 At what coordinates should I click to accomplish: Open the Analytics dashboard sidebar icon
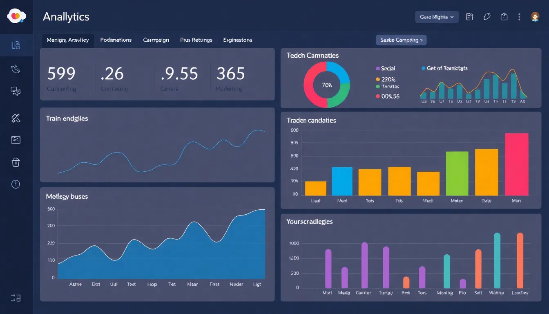tap(16, 45)
